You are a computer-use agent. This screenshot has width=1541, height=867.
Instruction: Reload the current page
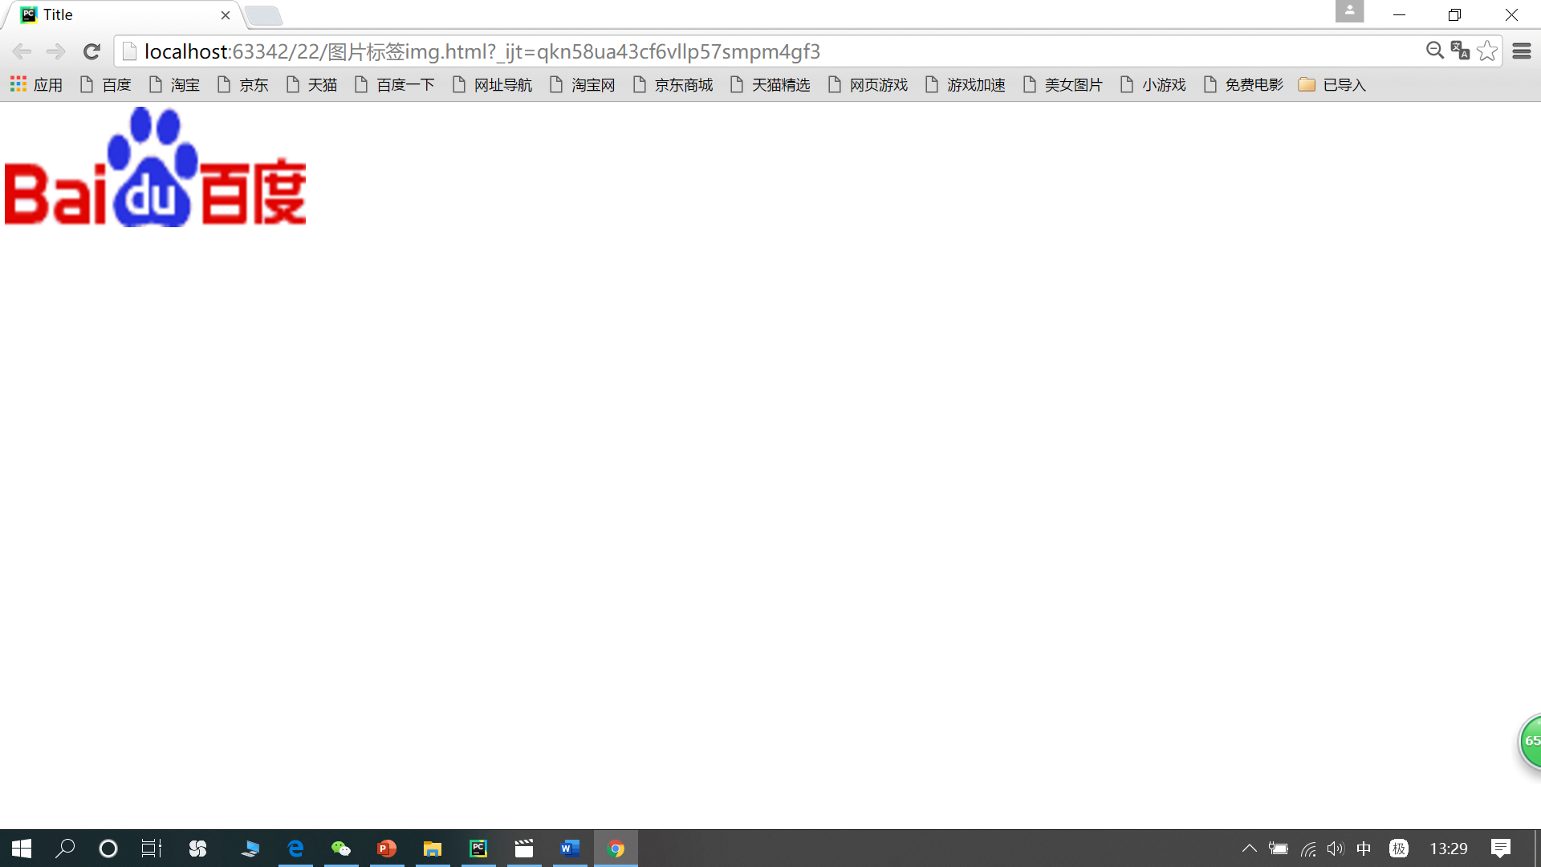(x=91, y=51)
